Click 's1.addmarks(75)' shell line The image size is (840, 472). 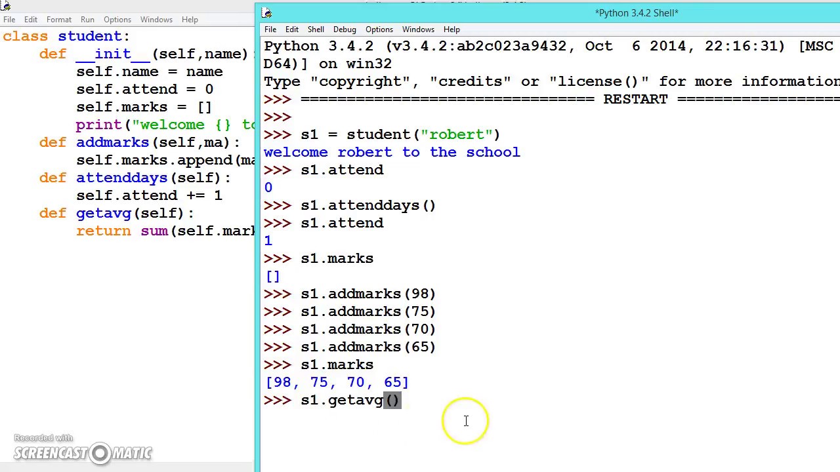[x=350, y=311]
